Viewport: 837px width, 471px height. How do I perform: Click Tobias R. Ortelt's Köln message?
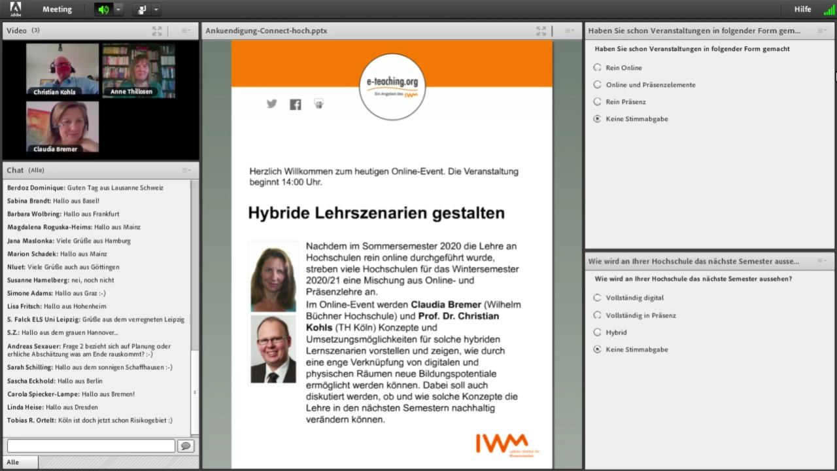(90, 420)
